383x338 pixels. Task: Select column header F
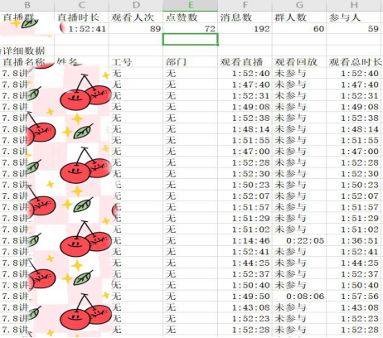pos(245,5)
